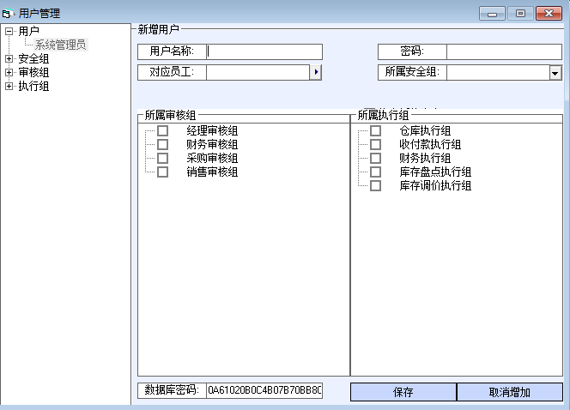Click the 经理审核组 label text
Viewport: 570px width, 410px height.
pos(212,130)
